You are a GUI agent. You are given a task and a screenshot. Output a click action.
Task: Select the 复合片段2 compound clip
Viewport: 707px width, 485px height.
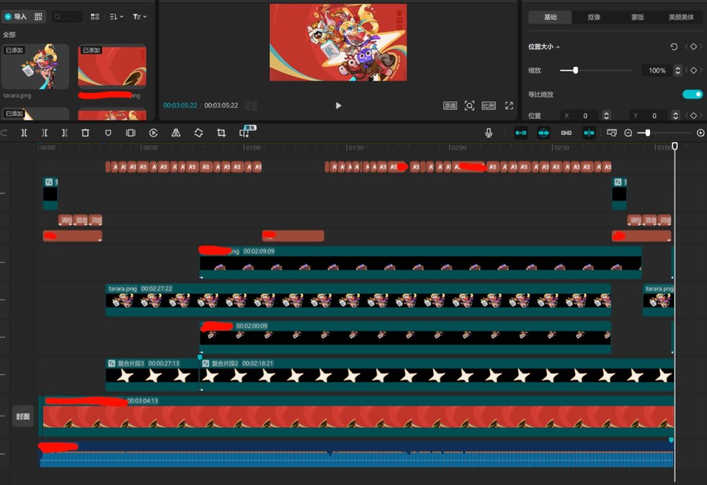point(437,375)
